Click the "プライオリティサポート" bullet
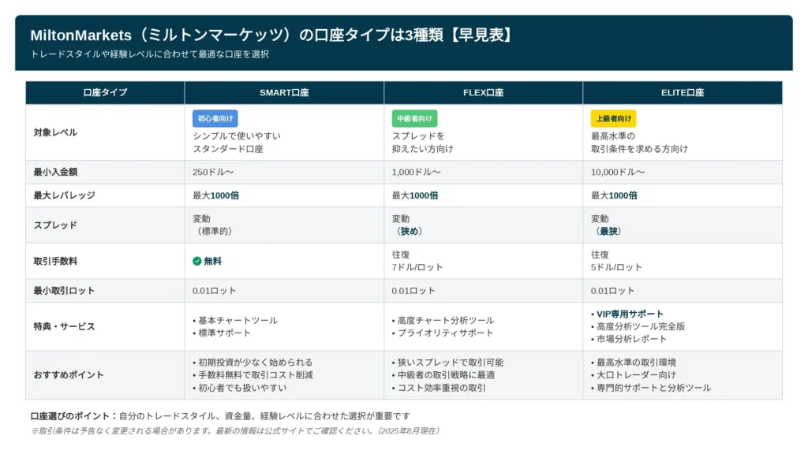The height and width of the screenshot is (454, 808). [x=443, y=333]
